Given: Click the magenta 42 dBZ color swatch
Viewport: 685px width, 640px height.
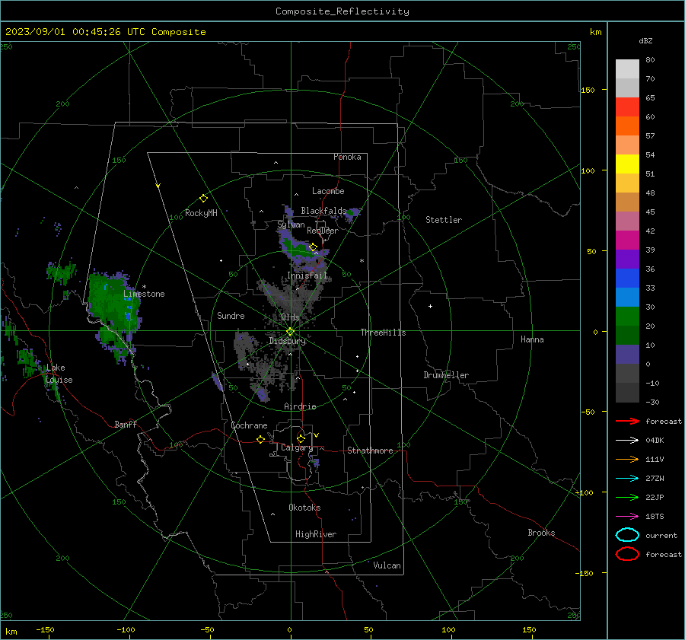Looking at the screenshot, I should point(627,240).
